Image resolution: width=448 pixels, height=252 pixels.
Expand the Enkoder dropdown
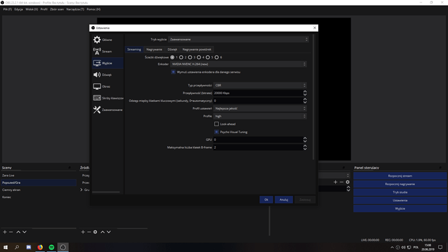[238, 64]
